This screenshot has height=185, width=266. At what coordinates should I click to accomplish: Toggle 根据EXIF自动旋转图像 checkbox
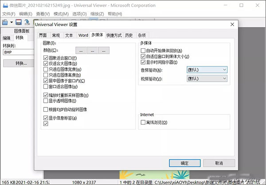tap(46, 110)
